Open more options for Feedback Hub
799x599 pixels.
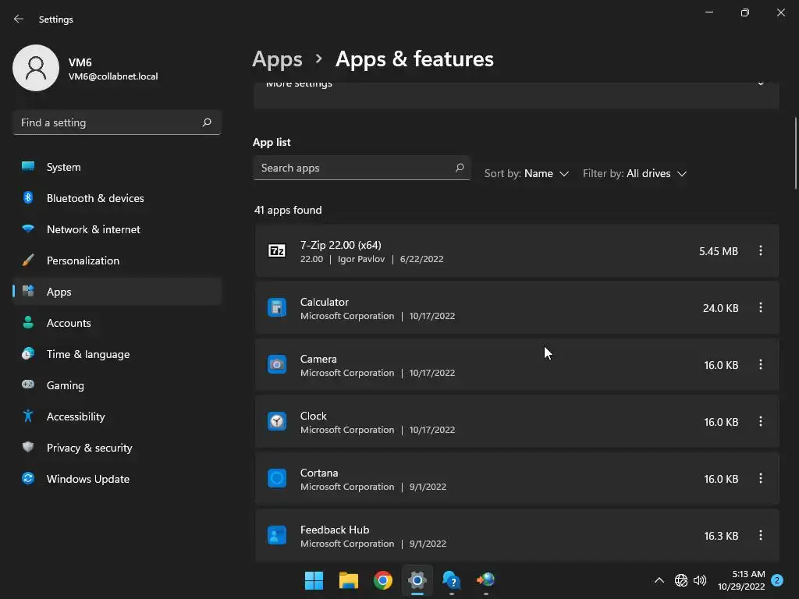coord(760,535)
